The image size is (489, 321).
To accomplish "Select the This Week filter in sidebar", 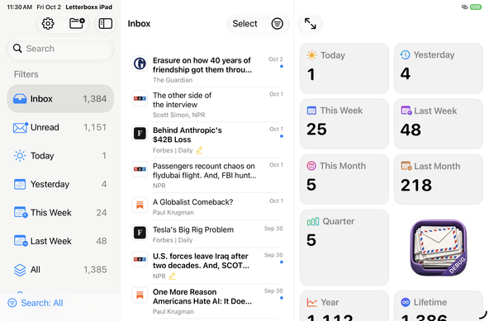I will pos(60,213).
